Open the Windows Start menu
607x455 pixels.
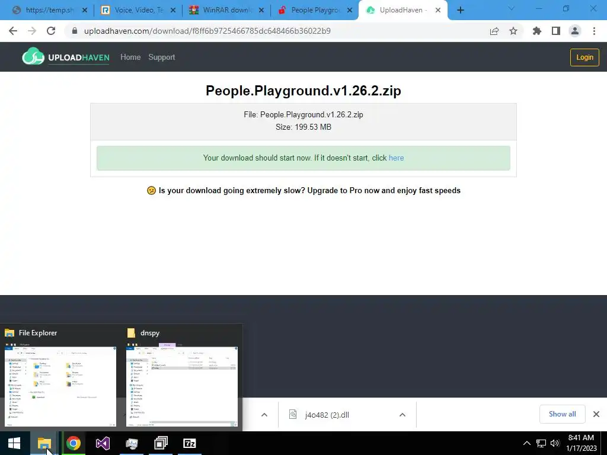tap(14, 443)
